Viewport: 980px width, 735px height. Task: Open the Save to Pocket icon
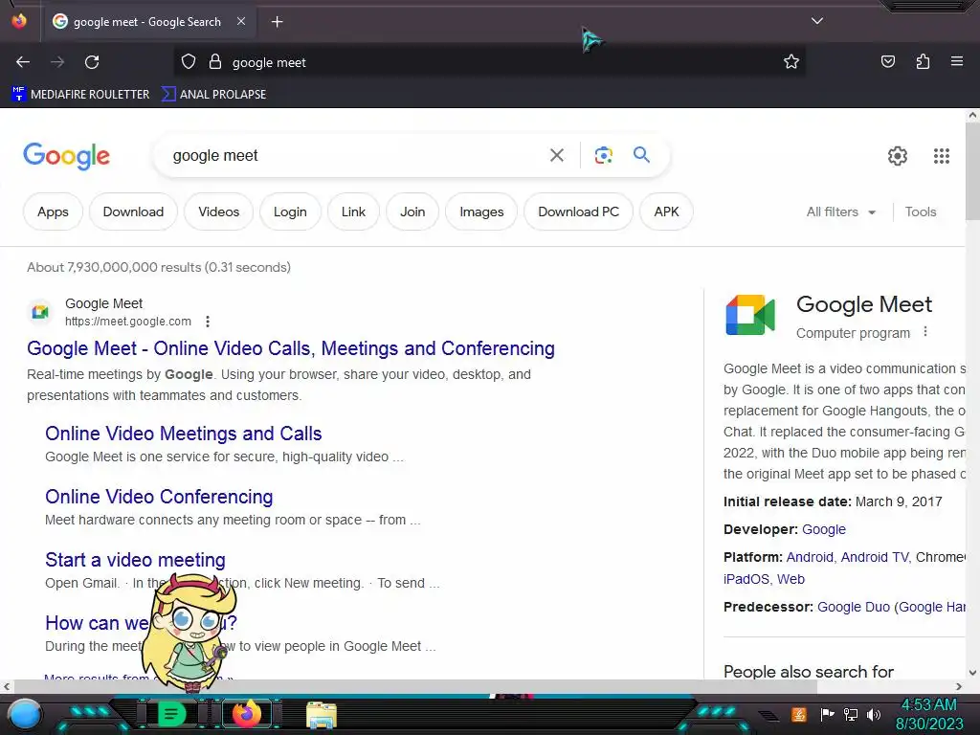[x=887, y=61]
